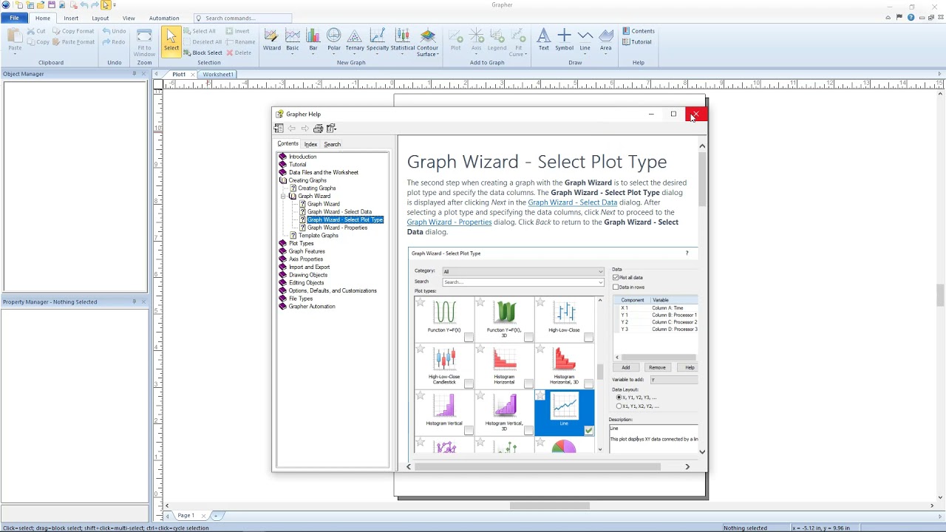The image size is (946, 532).
Task: Click the blue help question mark icon
Action: click(911, 18)
